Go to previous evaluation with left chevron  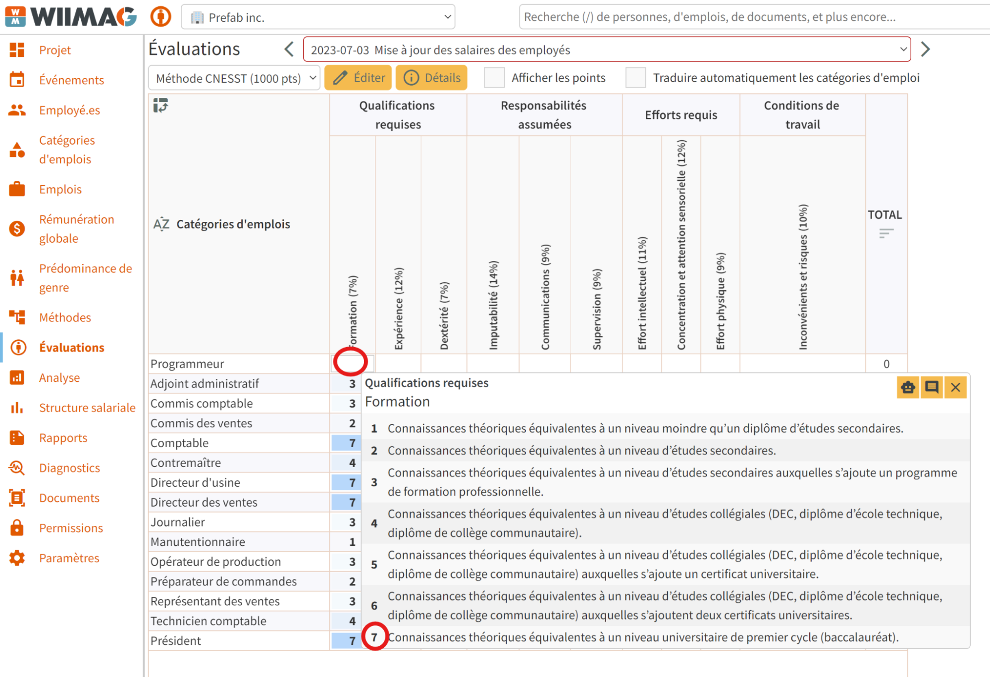click(289, 49)
